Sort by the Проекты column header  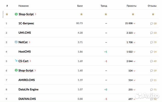pyautogui.click(x=132, y=6)
